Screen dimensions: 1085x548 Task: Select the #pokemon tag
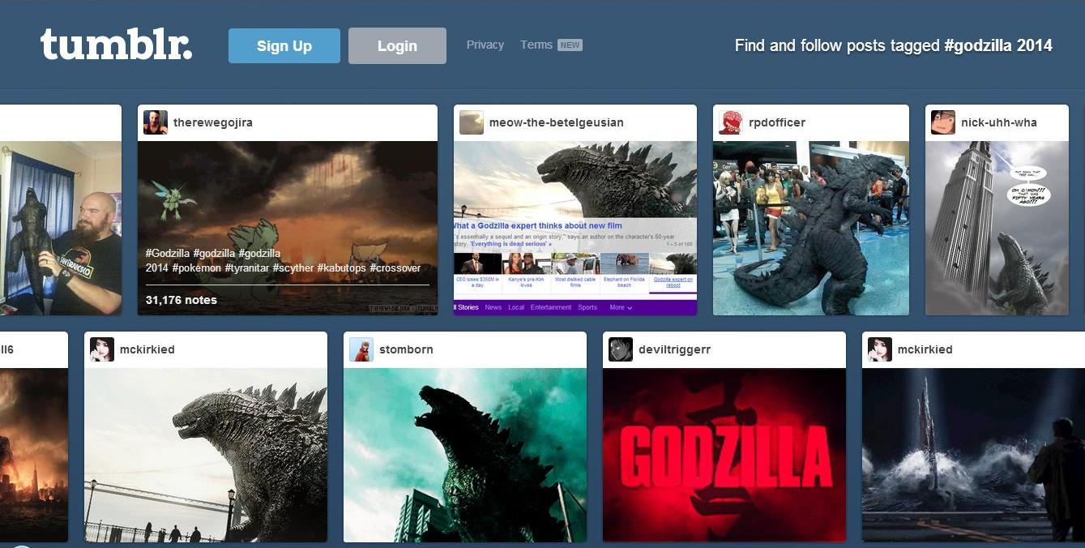[195, 268]
